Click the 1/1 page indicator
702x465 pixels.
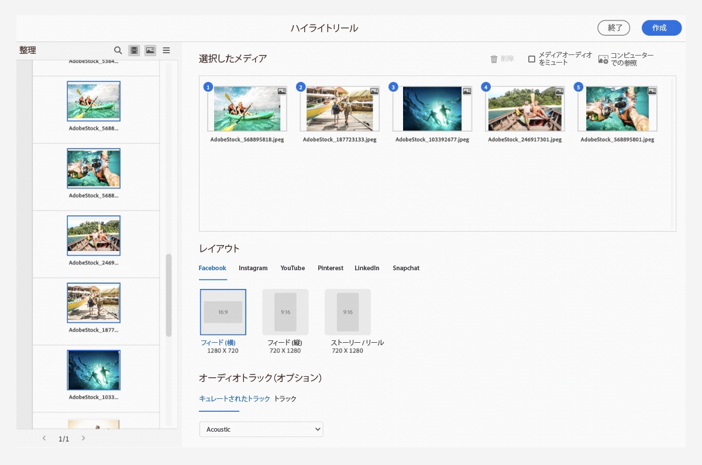pos(64,439)
